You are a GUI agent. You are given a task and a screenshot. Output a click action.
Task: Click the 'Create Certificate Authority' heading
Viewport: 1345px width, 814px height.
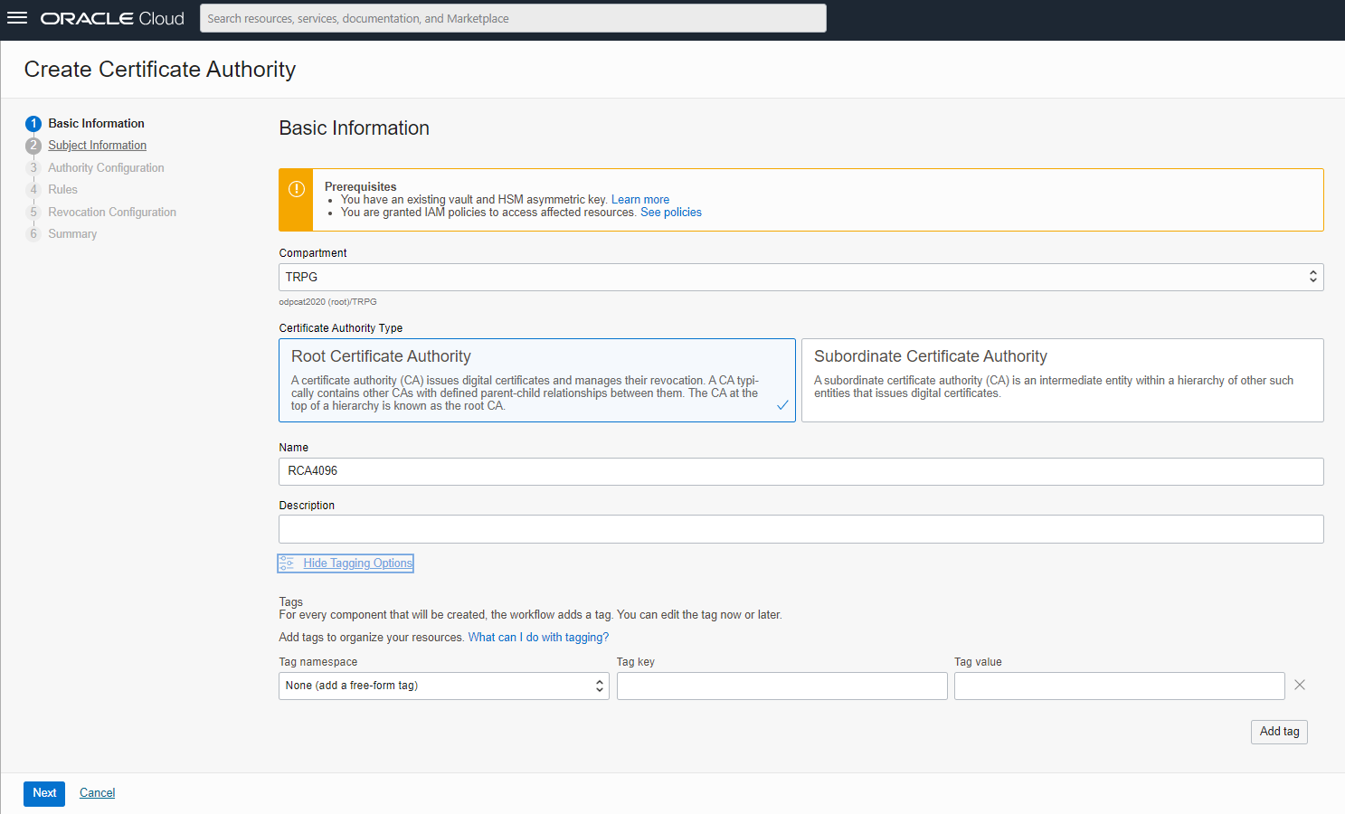(160, 70)
